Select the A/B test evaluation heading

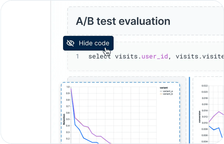(x=123, y=21)
